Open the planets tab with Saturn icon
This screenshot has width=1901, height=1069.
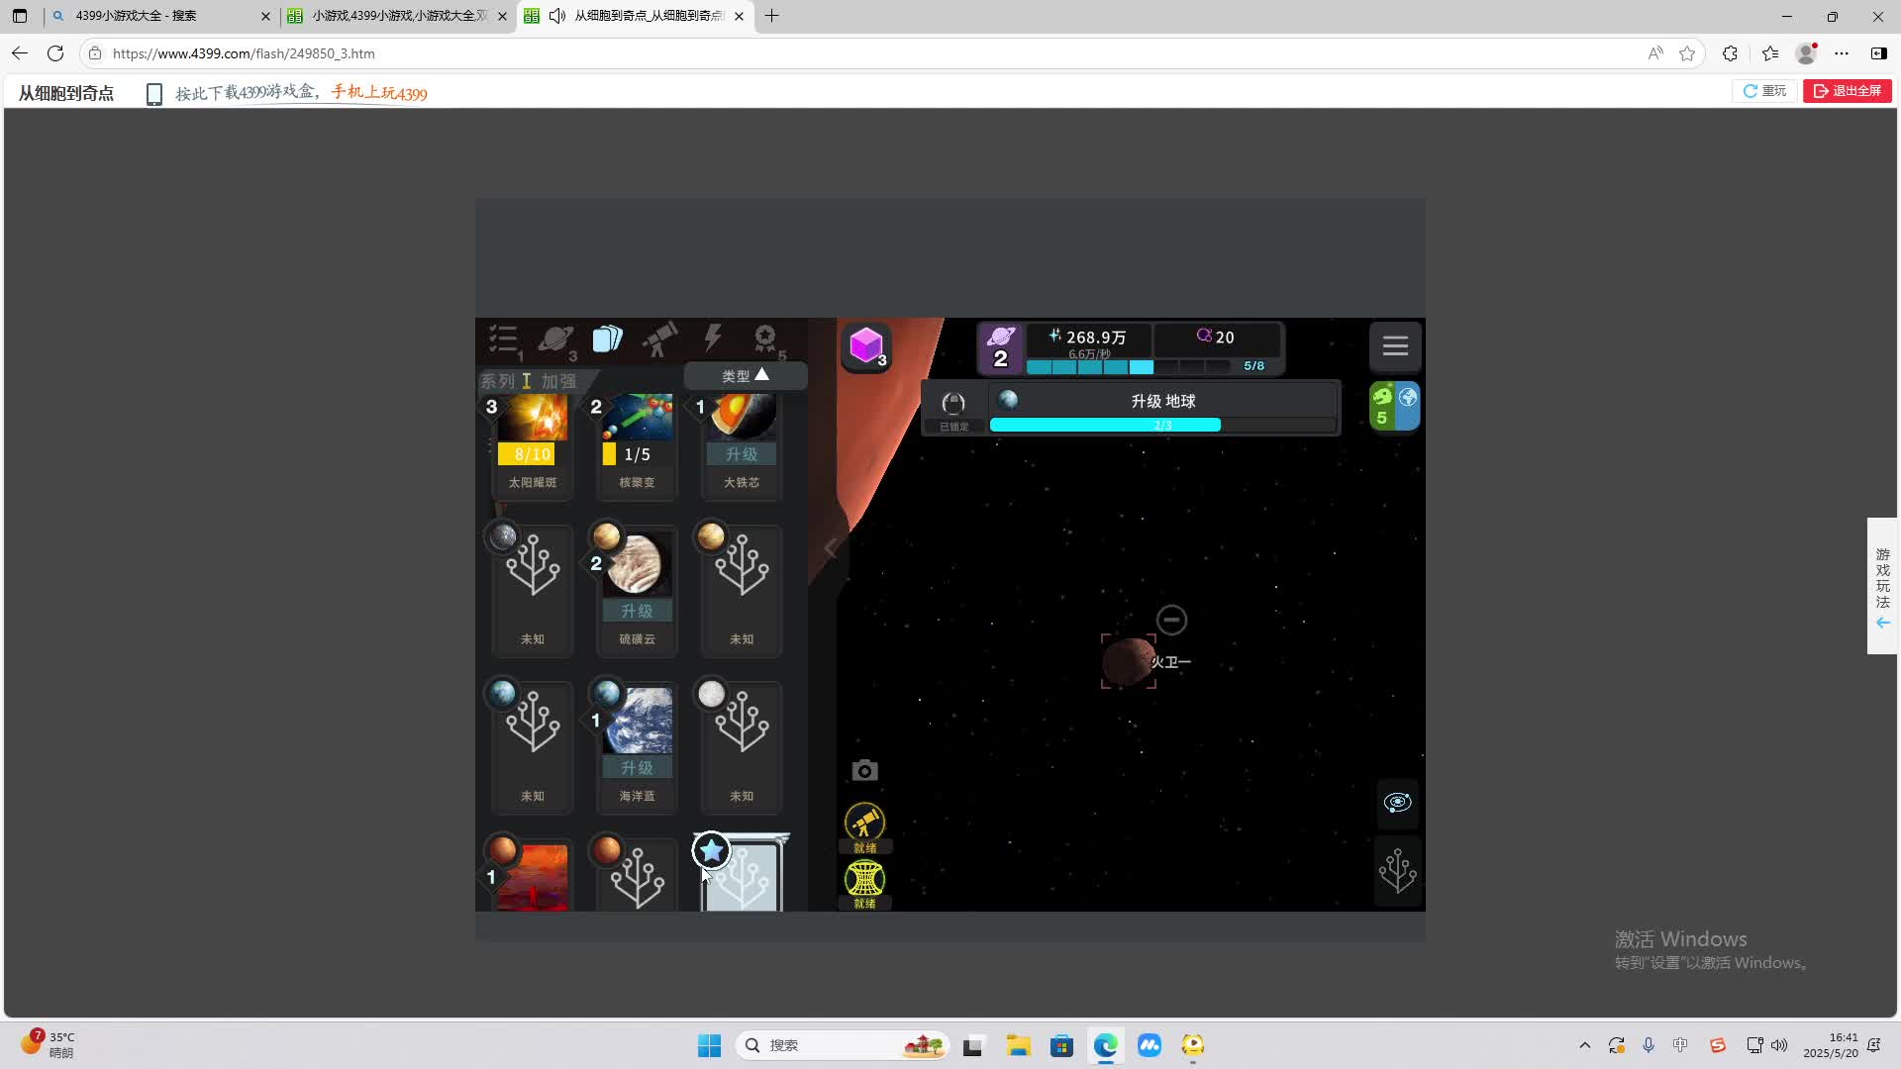pos(556,340)
